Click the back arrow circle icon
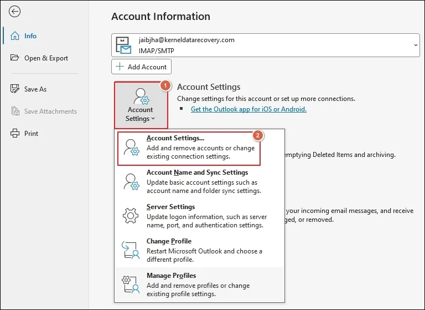Image resolution: width=425 pixels, height=310 pixels. pyautogui.click(x=14, y=12)
